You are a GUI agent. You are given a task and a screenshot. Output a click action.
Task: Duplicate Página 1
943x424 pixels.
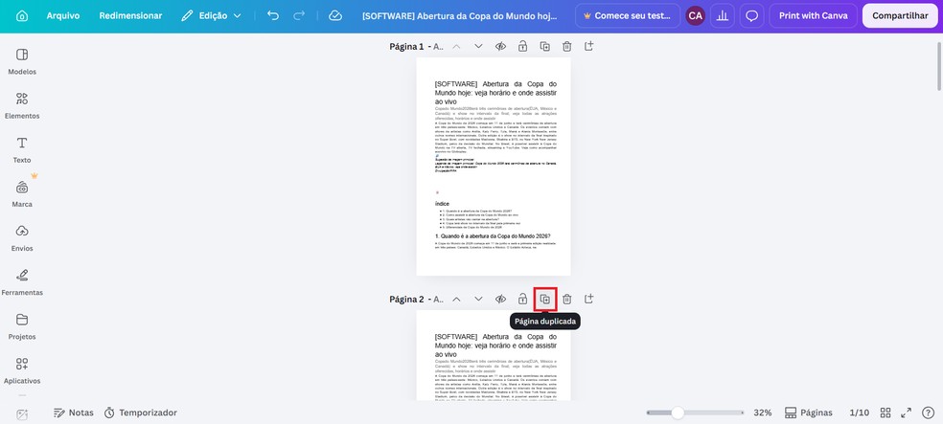click(545, 46)
